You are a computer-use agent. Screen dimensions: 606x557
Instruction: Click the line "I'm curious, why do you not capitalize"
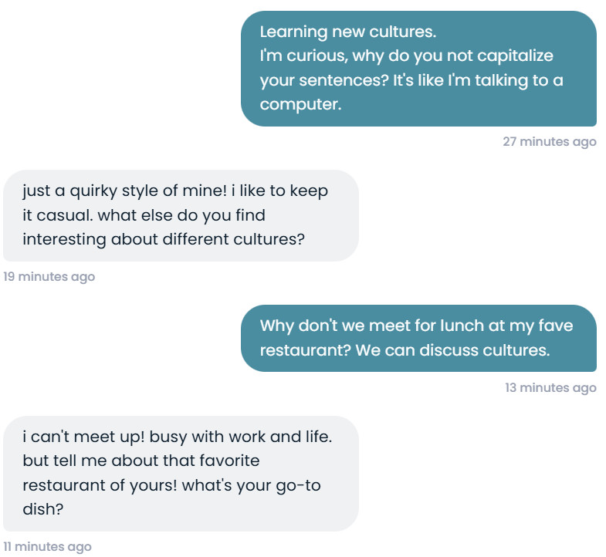point(406,56)
